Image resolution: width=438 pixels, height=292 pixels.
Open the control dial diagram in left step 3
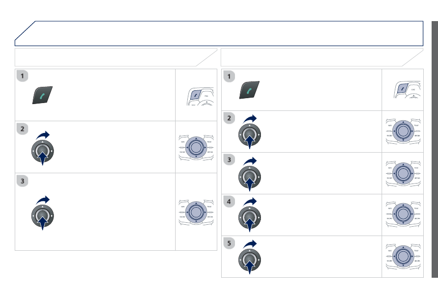196,212
